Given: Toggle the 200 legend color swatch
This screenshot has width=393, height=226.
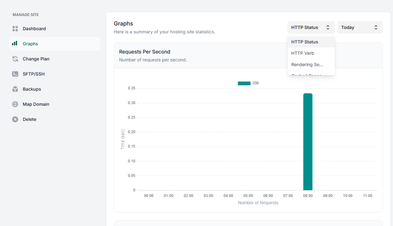Looking at the screenshot, I should pos(244,83).
